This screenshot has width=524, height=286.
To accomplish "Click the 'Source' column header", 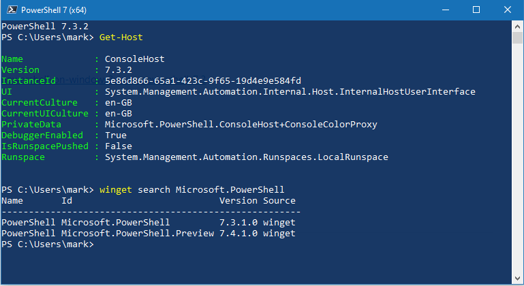I will [x=279, y=200].
